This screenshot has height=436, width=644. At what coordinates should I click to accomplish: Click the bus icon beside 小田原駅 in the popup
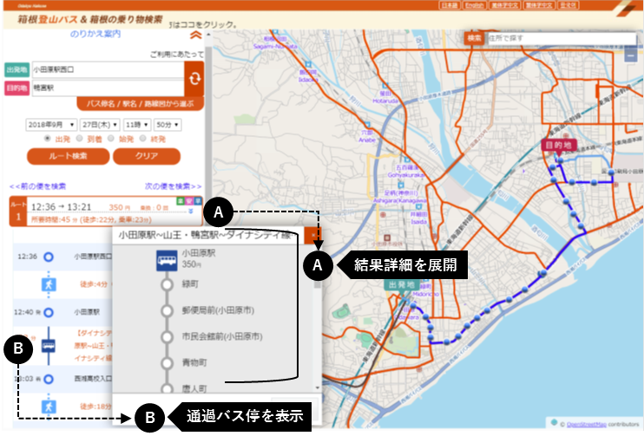[x=168, y=258]
